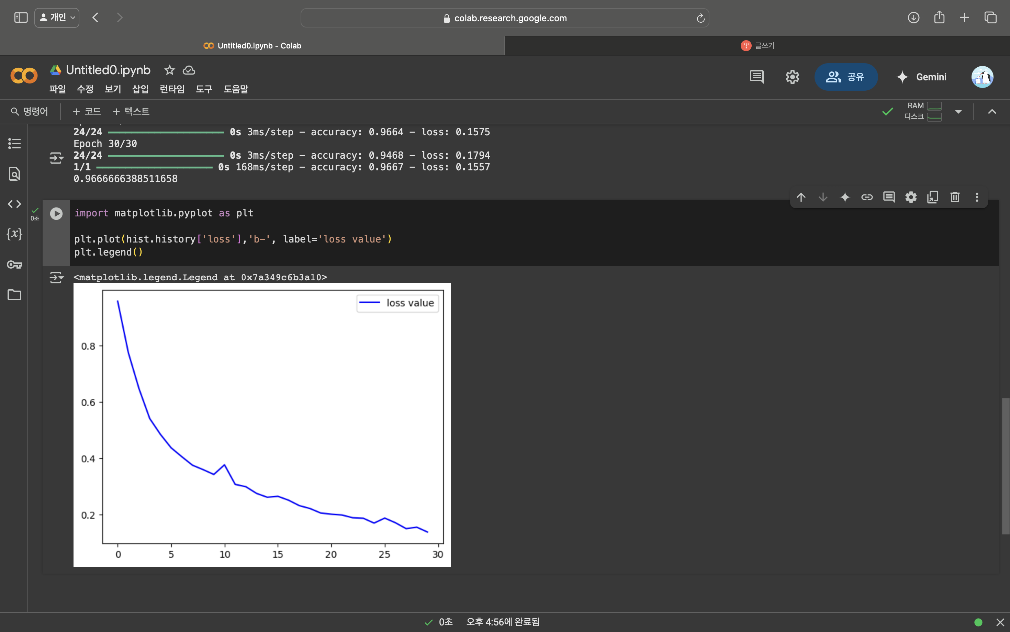This screenshot has height=632, width=1010.
Task: Open the find and replace sidebar icon
Action: pyautogui.click(x=14, y=174)
